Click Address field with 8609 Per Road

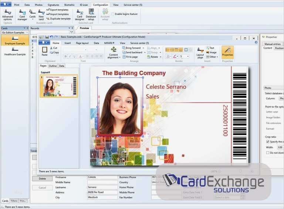click(102, 192)
